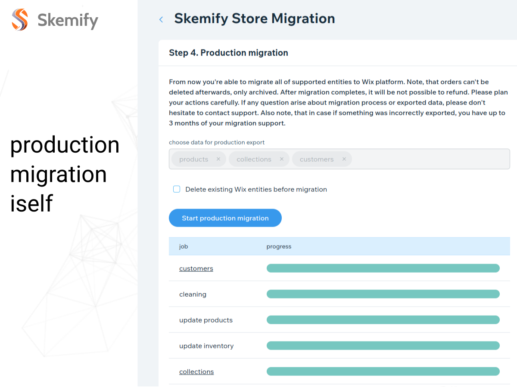Click the 'Step 4. Production migration' heading

pyautogui.click(x=228, y=53)
